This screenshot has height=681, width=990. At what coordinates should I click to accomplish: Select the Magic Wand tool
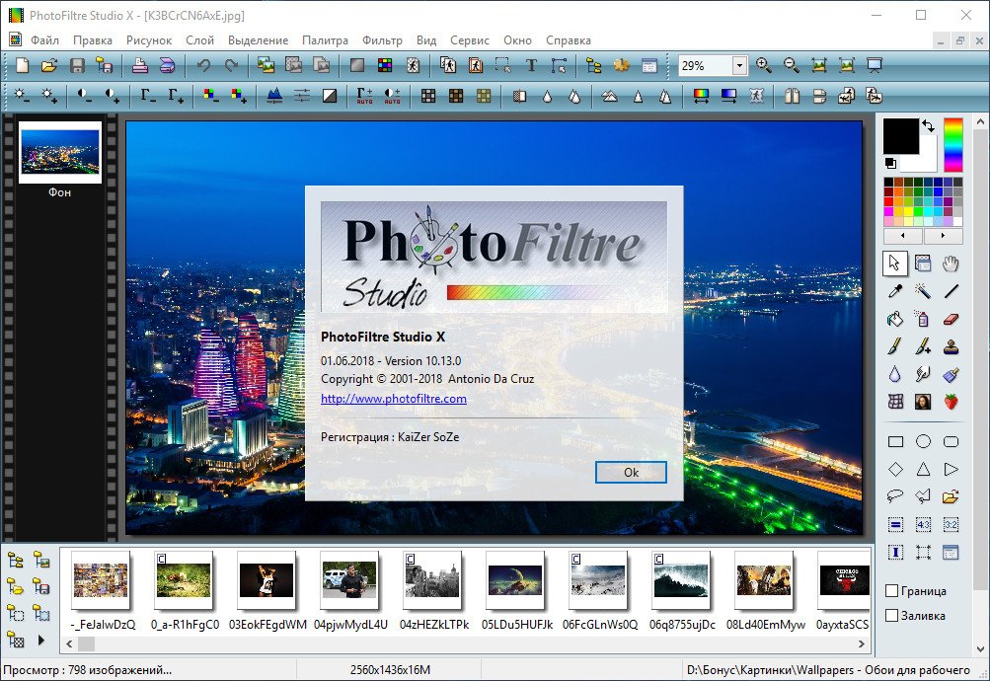coord(923,291)
